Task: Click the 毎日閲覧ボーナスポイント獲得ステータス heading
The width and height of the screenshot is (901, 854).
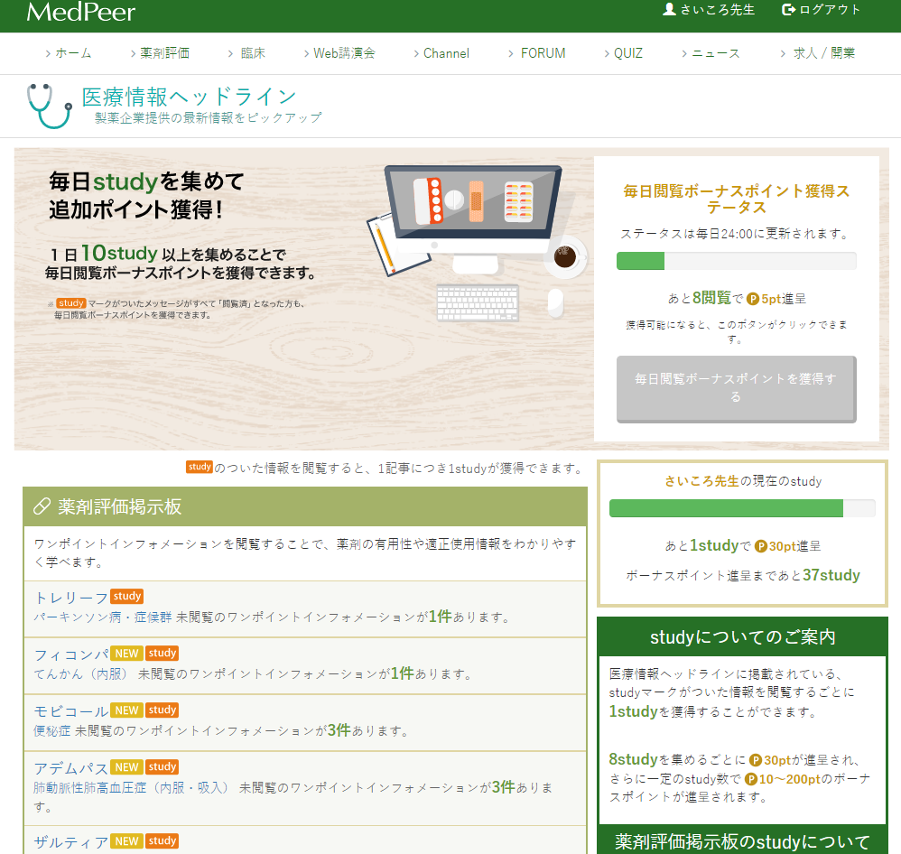Action: (x=736, y=199)
